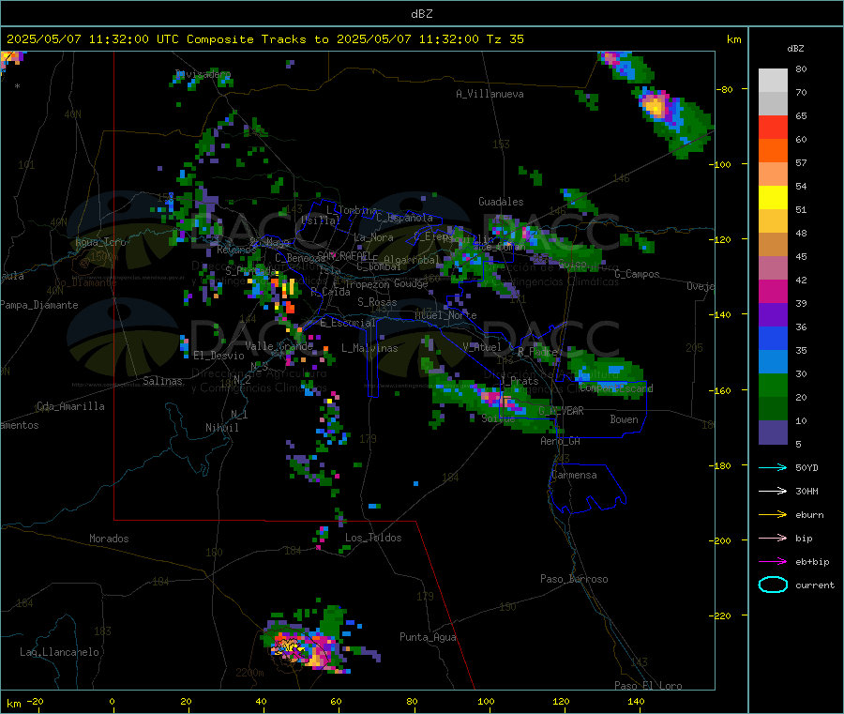This screenshot has height=714, width=844.
Task: Click the 'Aero_GA' map label
Action: (x=560, y=441)
